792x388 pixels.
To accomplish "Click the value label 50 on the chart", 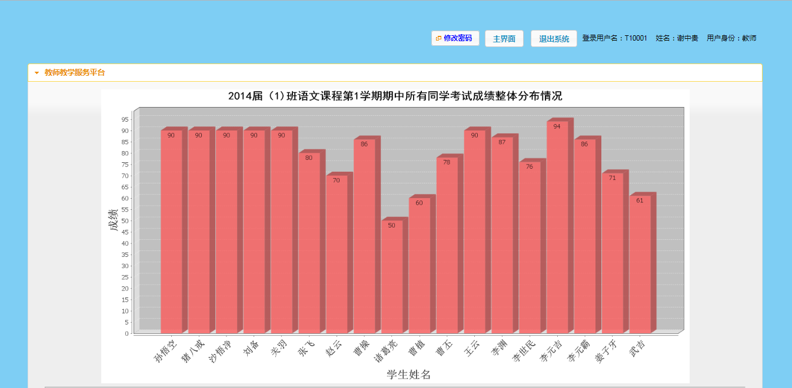I will point(391,225).
